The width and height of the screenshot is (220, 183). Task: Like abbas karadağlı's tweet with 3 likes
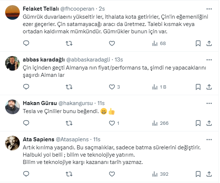pyautogui.click(x=112, y=87)
